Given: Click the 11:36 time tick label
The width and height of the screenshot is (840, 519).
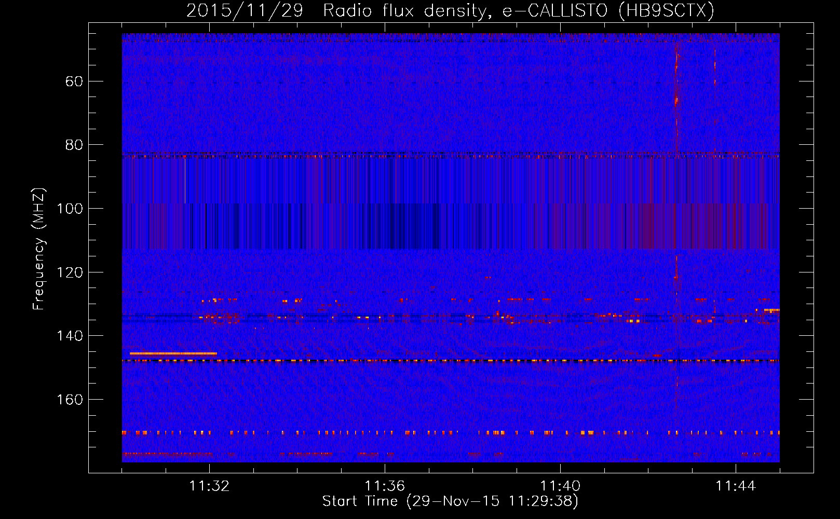Looking at the screenshot, I should pos(385,486).
